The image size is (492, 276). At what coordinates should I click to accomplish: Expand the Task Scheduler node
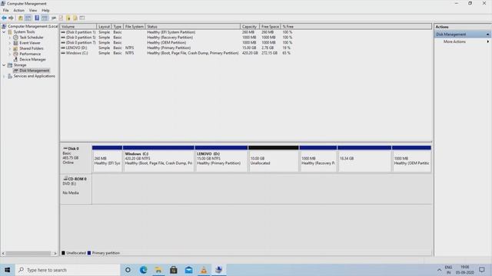tap(10, 38)
